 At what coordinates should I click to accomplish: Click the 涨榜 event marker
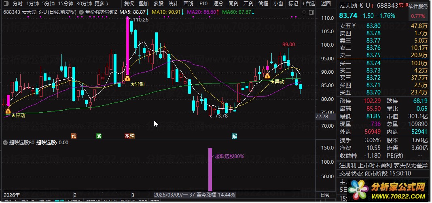coord(130,136)
